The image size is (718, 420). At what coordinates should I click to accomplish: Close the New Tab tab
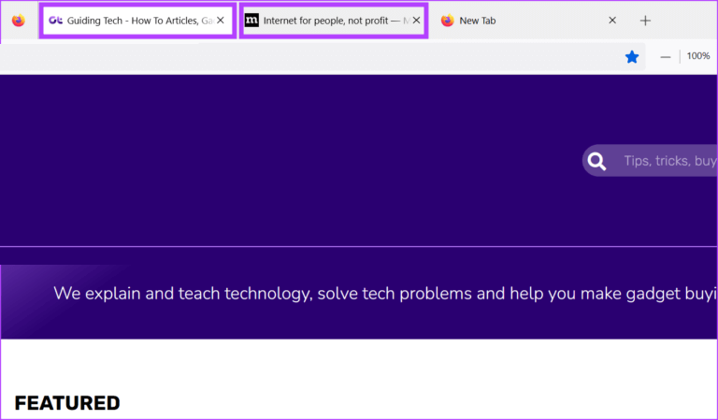click(x=612, y=21)
